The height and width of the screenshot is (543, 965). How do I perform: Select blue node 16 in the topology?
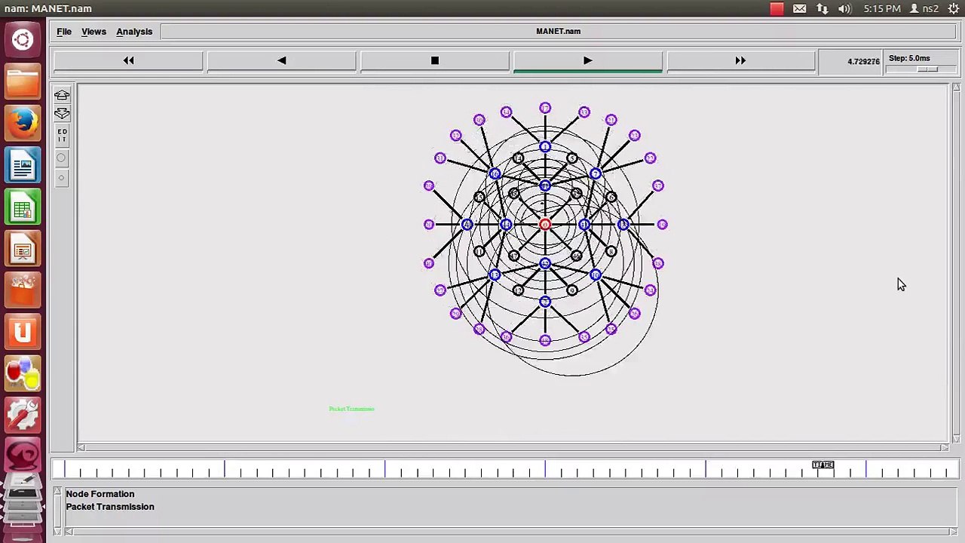pos(495,174)
